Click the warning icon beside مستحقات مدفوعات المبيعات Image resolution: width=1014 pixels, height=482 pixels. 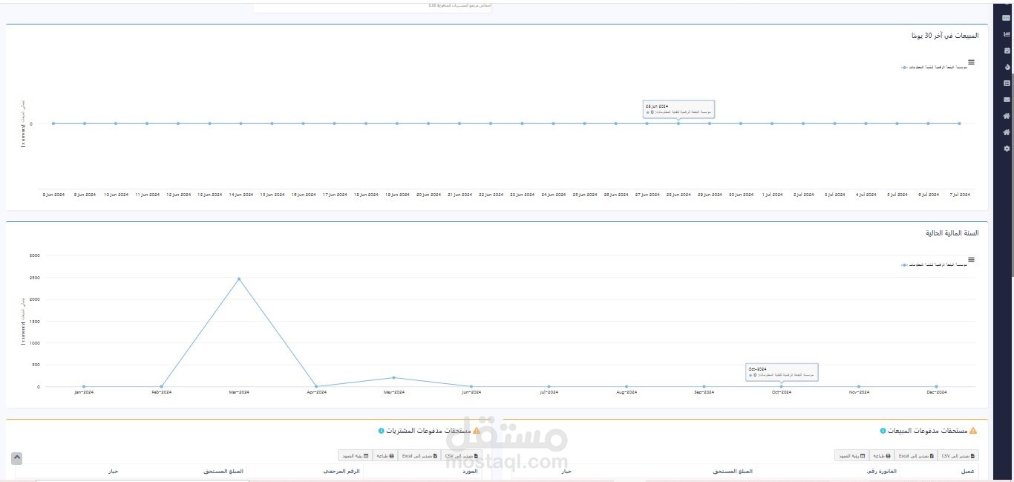click(973, 431)
